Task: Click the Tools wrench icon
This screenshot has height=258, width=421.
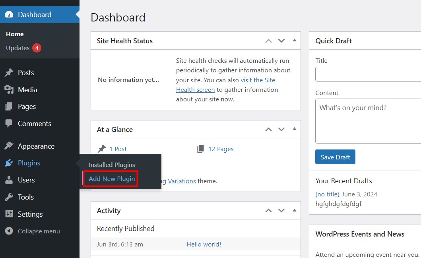Action: click(x=9, y=197)
